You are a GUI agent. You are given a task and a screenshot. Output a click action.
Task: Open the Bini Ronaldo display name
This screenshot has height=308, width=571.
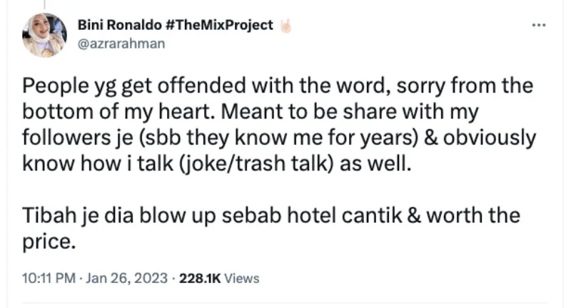(120, 26)
